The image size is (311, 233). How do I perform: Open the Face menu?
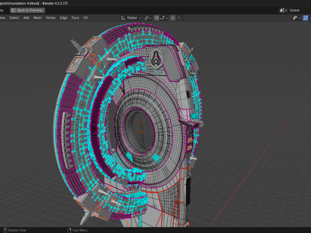[75, 18]
